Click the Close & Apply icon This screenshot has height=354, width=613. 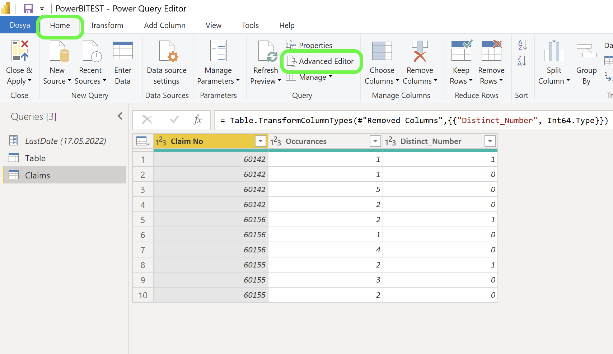click(20, 51)
